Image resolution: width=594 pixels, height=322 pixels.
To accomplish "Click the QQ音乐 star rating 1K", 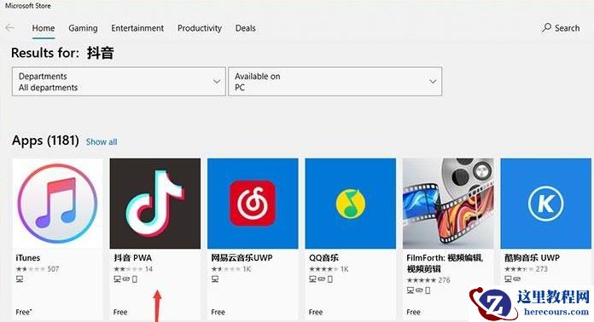I will (x=329, y=269).
